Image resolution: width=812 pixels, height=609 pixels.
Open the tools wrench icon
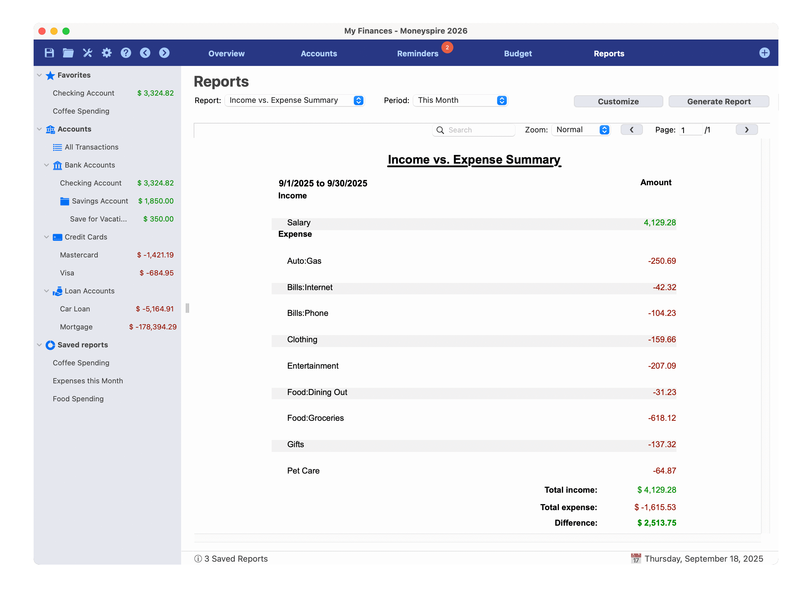click(x=87, y=53)
